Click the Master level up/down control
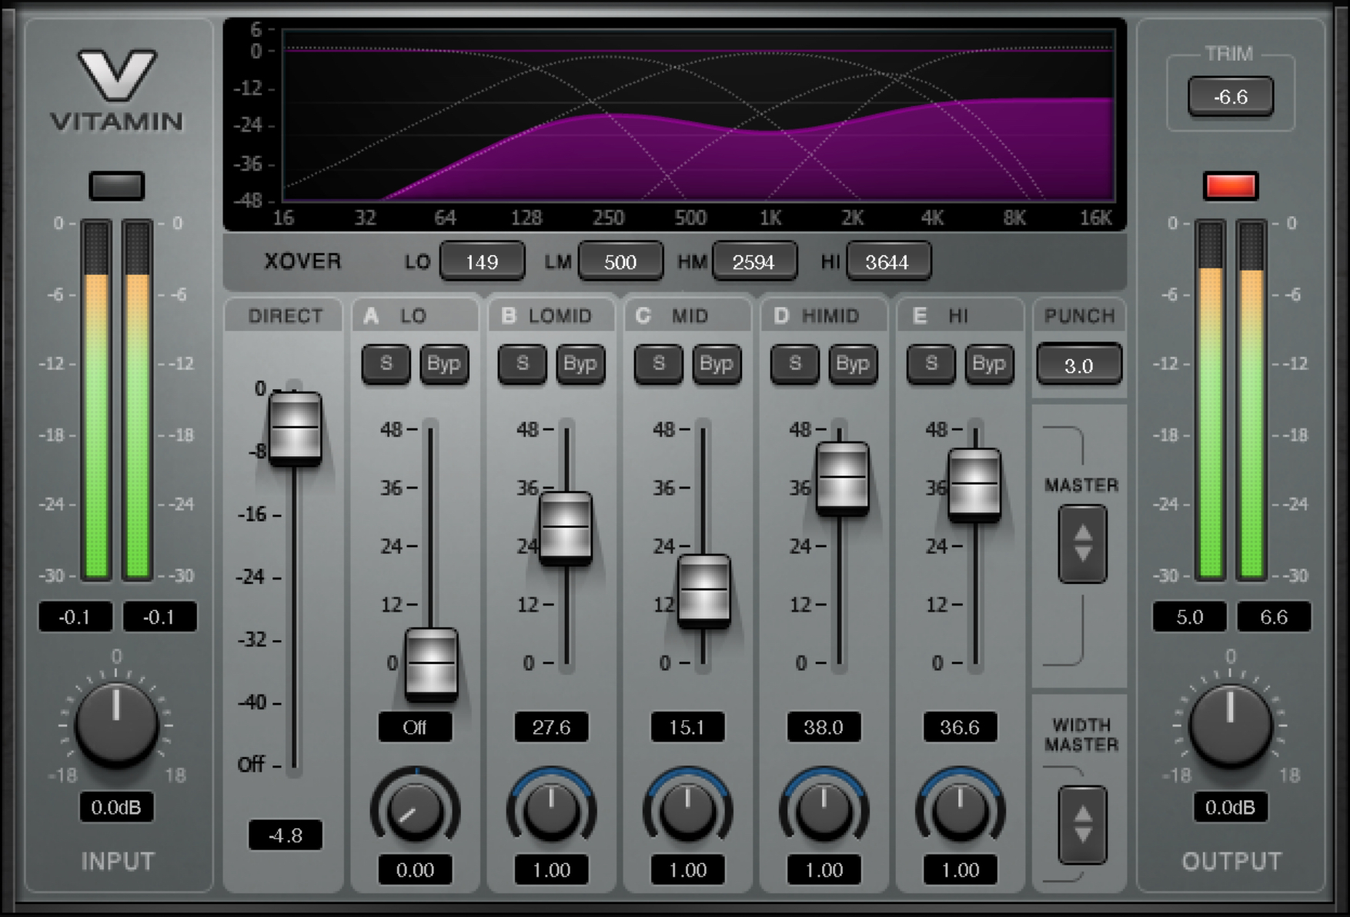This screenshot has width=1350, height=917. pyautogui.click(x=1082, y=543)
